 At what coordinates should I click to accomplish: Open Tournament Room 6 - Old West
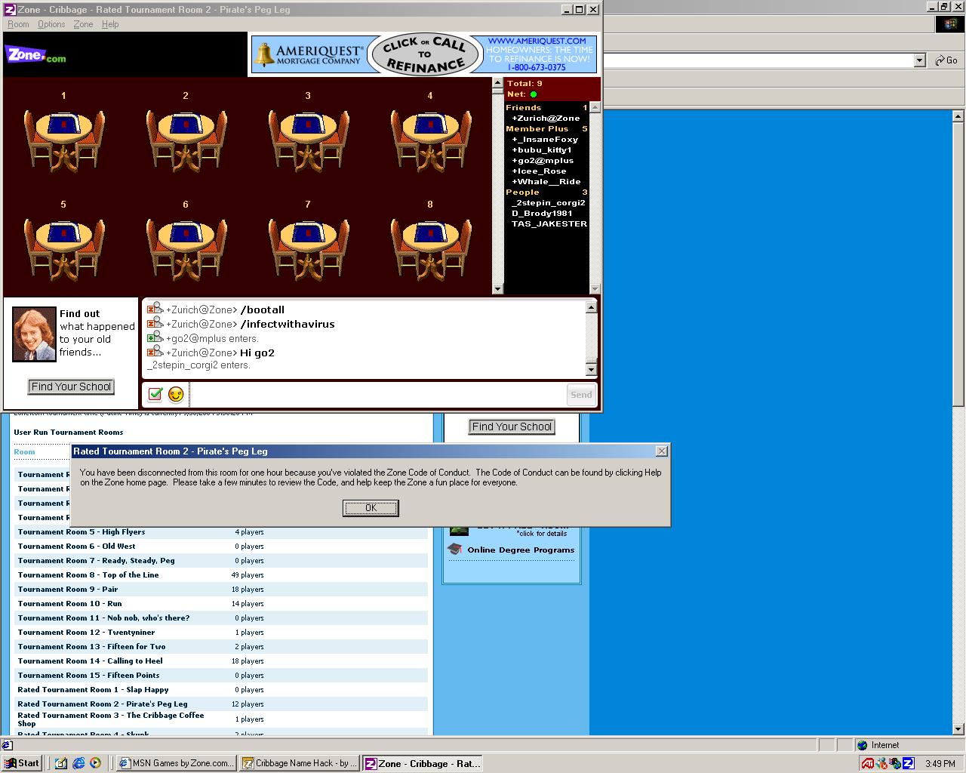click(77, 547)
